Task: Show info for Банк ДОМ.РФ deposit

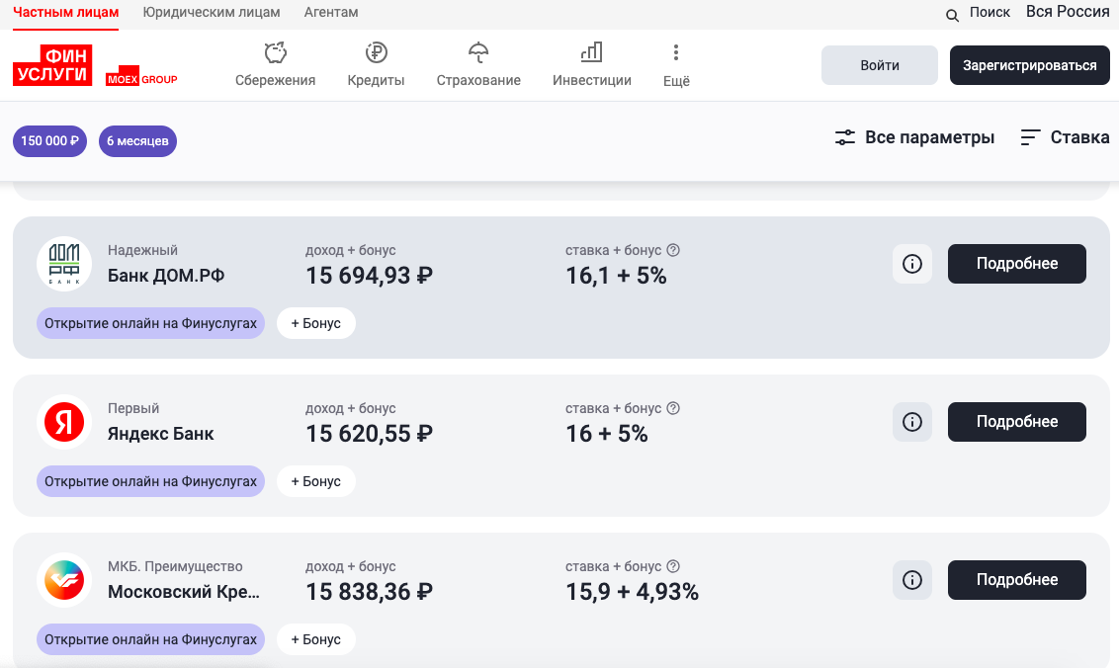Action: [912, 264]
